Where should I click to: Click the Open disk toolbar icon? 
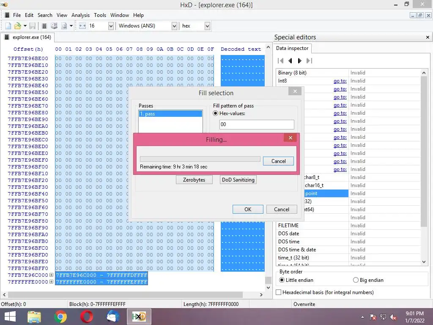tap(54, 26)
